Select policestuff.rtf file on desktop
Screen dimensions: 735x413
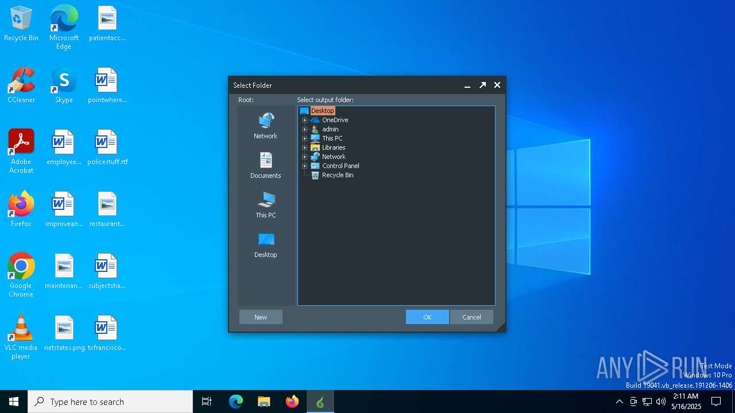tap(107, 148)
